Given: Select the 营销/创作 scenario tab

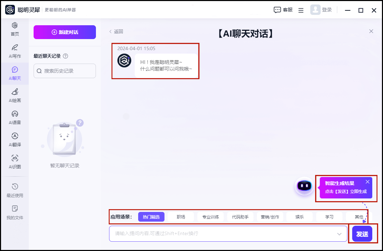Looking at the screenshot, I should 270,217.
